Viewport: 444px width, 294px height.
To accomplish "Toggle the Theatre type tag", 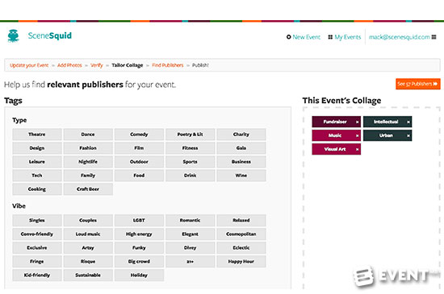I will pos(37,135).
